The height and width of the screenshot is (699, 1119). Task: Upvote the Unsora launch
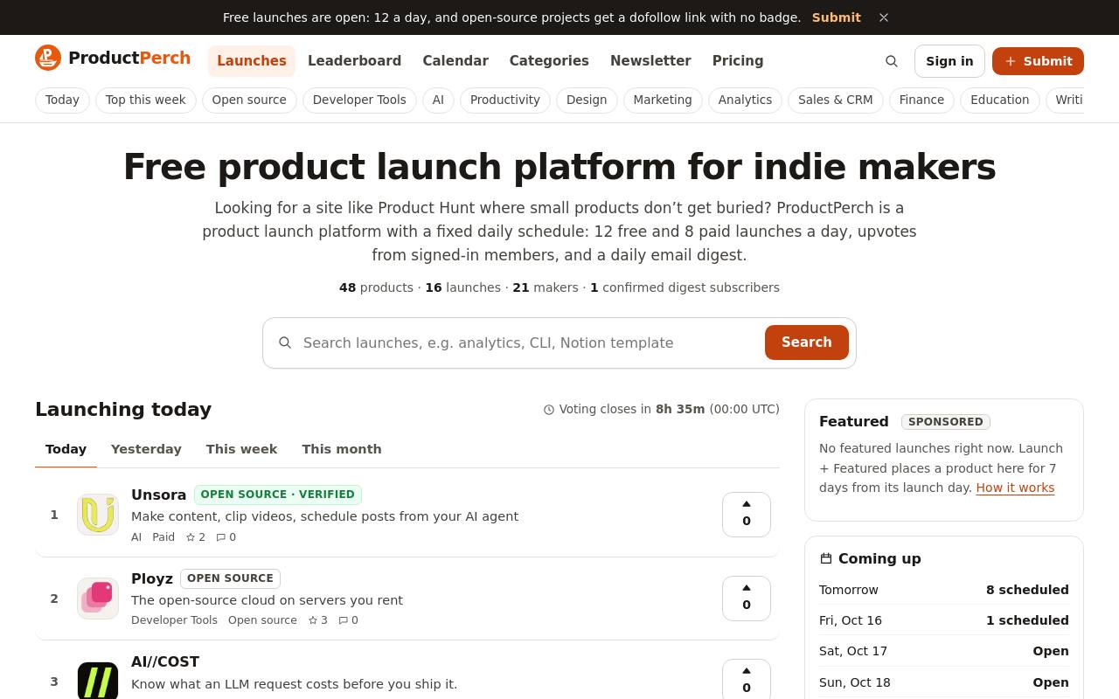click(747, 515)
